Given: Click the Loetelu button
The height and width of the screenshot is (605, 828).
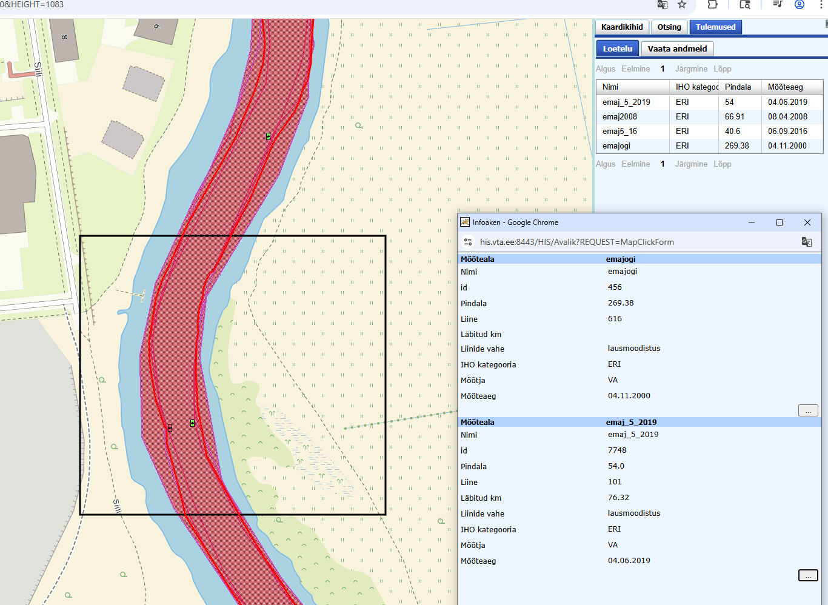Looking at the screenshot, I should tap(617, 49).
